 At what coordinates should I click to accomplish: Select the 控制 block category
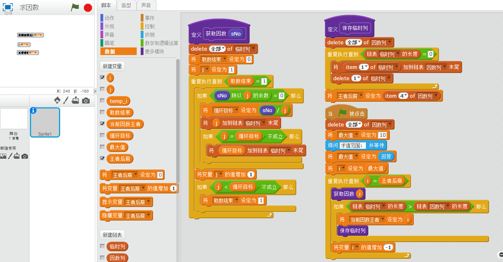(x=159, y=26)
